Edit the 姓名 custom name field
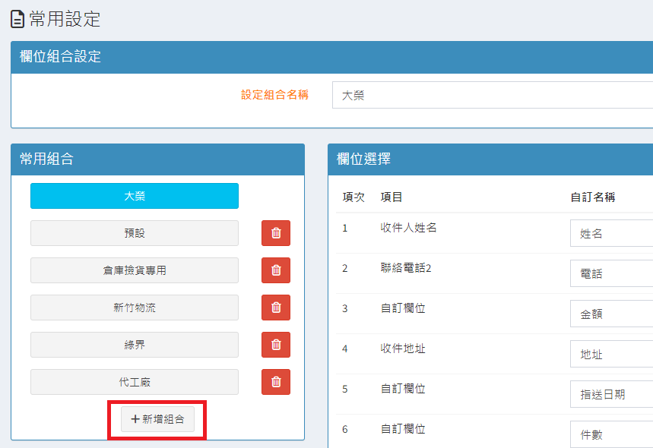Image resolution: width=653 pixels, height=448 pixels. [611, 234]
